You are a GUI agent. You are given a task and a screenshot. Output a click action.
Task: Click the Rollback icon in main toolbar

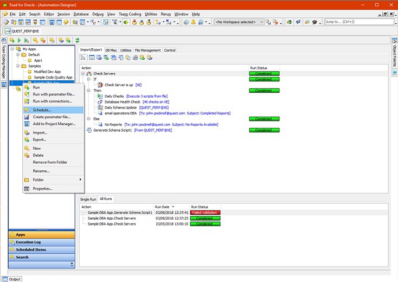tap(142, 22)
